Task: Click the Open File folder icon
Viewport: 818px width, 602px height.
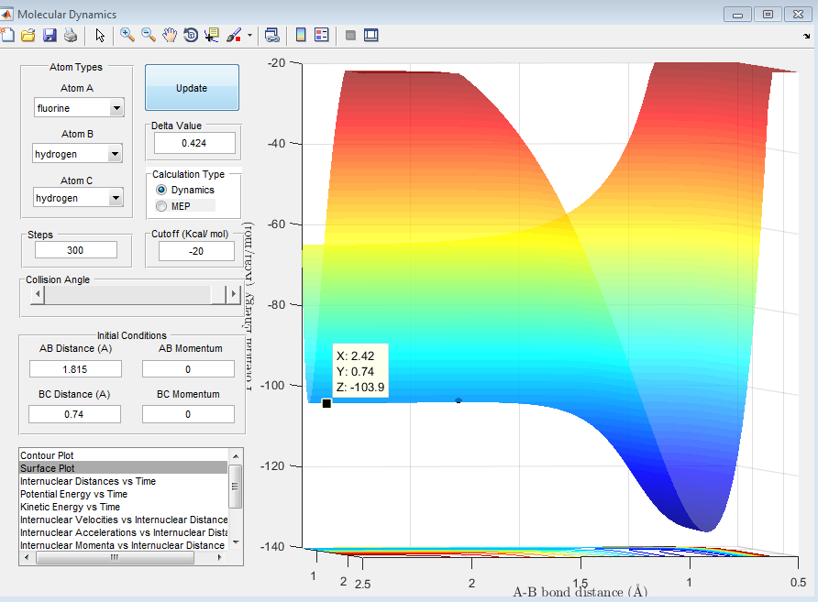Action: coord(28,36)
